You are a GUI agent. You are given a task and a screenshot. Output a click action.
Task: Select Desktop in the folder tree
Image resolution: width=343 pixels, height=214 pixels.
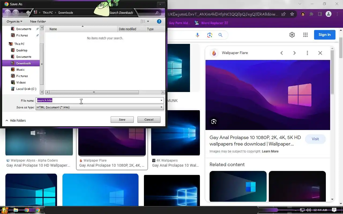click(22, 50)
